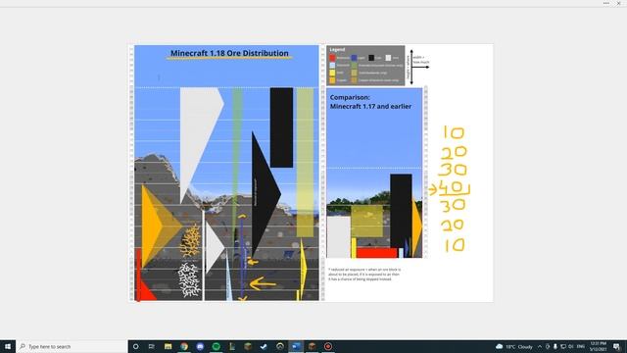
Task: Open Steam from the taskbar
Action: coord(264,346)
